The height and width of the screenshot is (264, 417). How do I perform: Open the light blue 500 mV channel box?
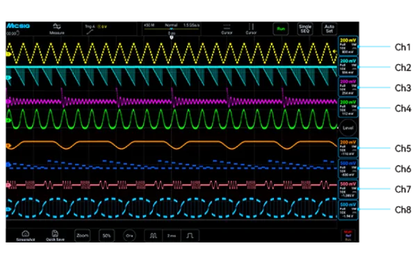point(348,210)
